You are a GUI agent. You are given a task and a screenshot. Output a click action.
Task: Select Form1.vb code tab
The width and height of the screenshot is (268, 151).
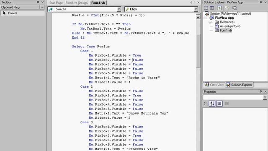(x=98, y=3)
